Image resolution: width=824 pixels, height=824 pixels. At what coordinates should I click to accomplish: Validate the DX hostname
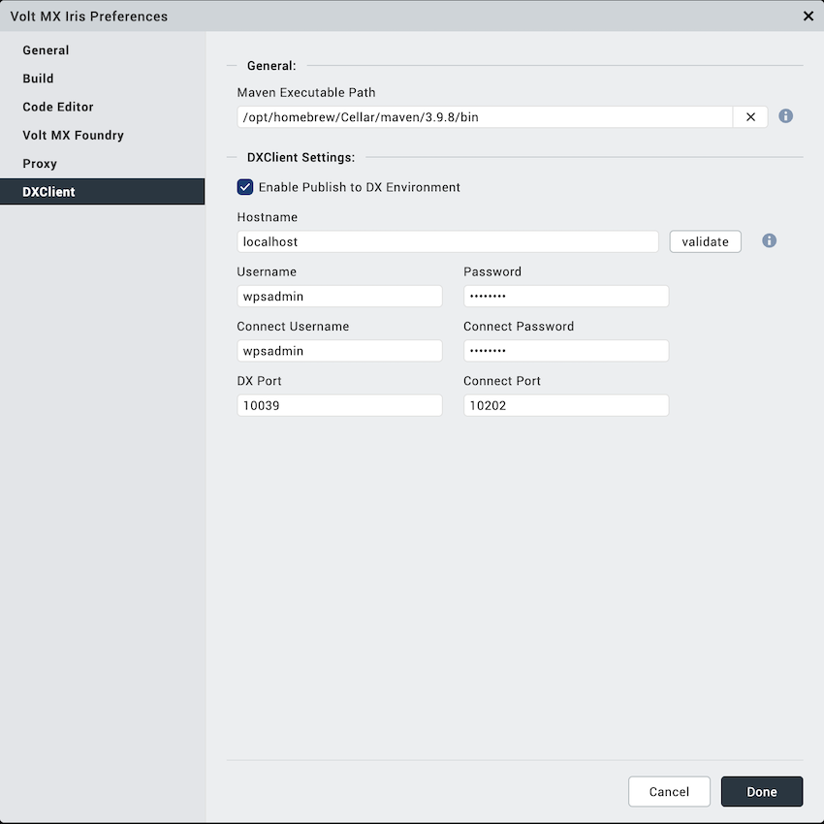[705, 240]
